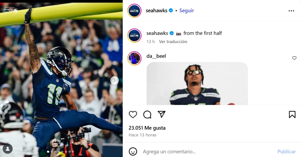
Task: Open the GIF image in da__beel's comment
Action: 197,84
